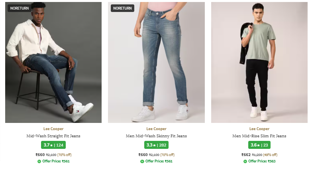Open the Mid-Wash Straight Fit Jeans title link
312x176 pixels.
(x=53, y=136)
